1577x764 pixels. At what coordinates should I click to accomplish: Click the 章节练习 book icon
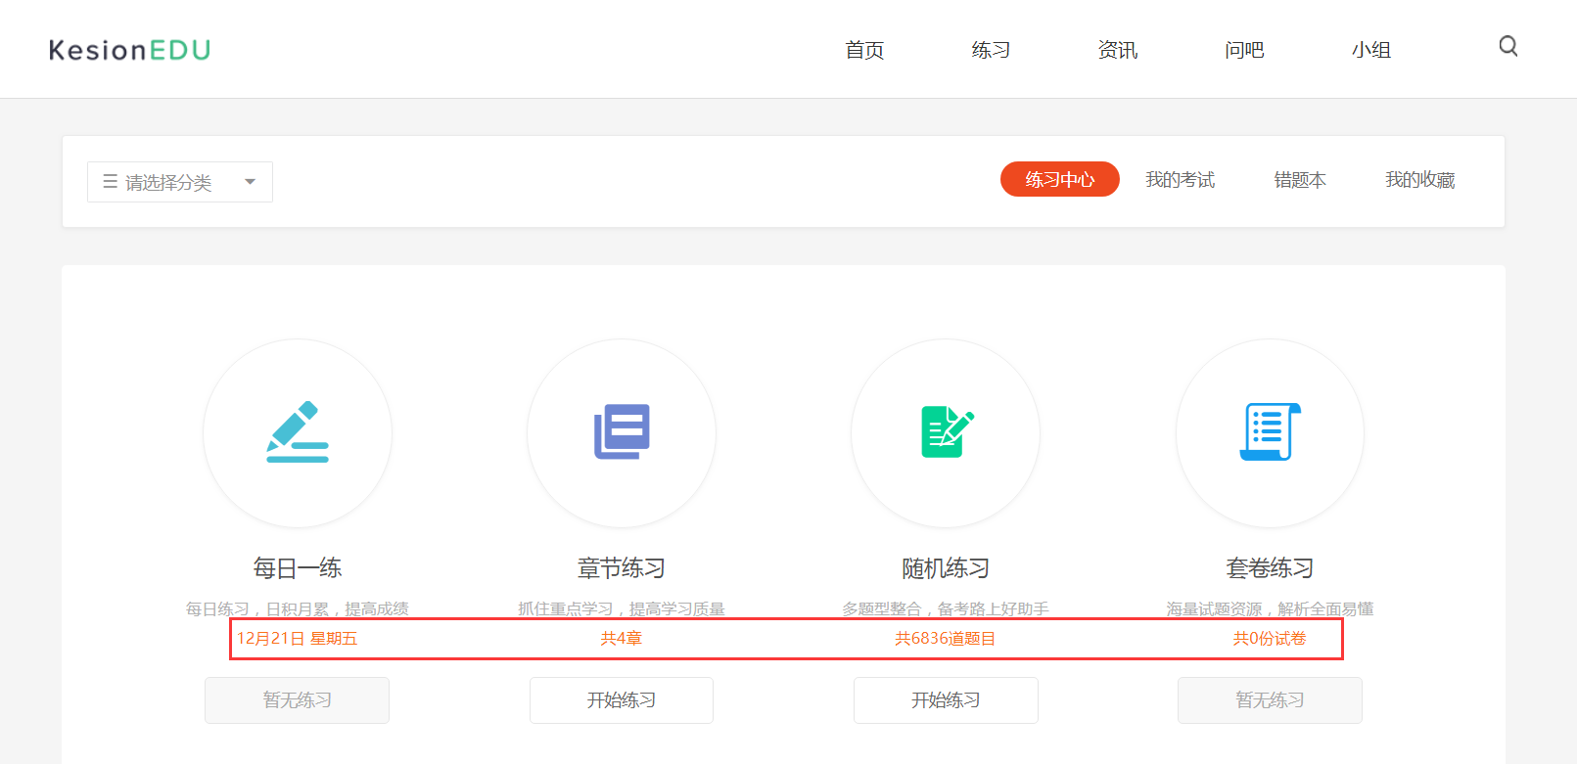(622, 431)
